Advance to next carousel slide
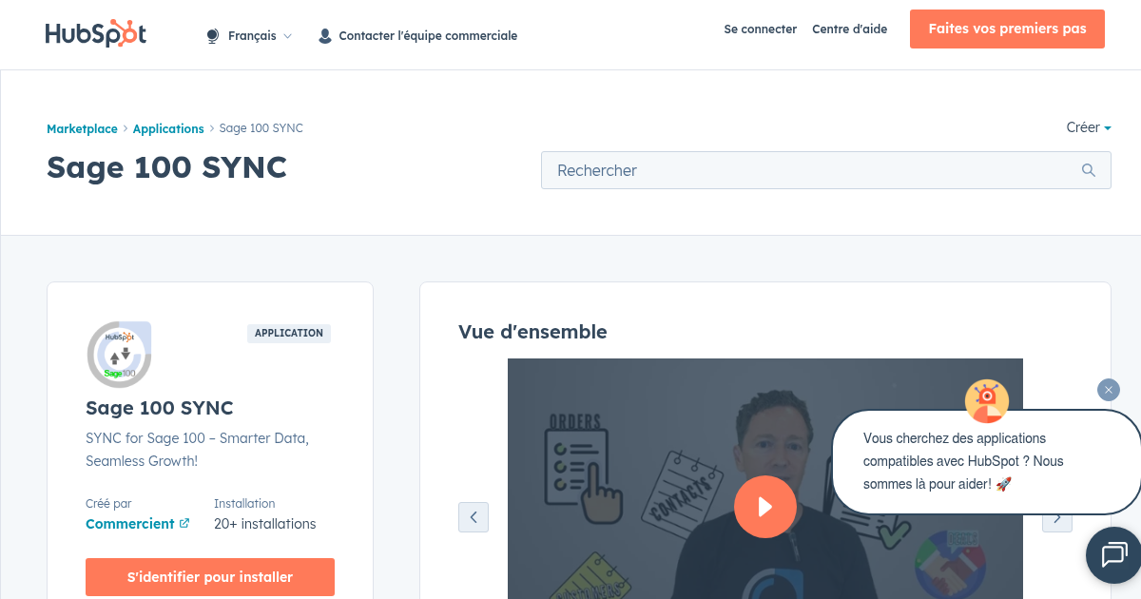Screen dimensions: 1141x599 coord(1056,517)
